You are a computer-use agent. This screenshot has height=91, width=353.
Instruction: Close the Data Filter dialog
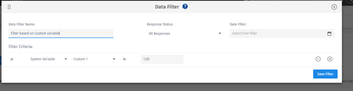[334, 7]
